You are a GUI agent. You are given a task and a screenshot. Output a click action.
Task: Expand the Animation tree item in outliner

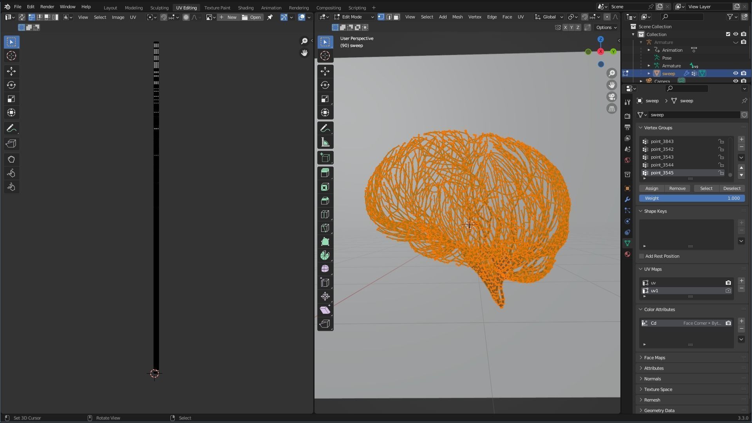[649, 50]
